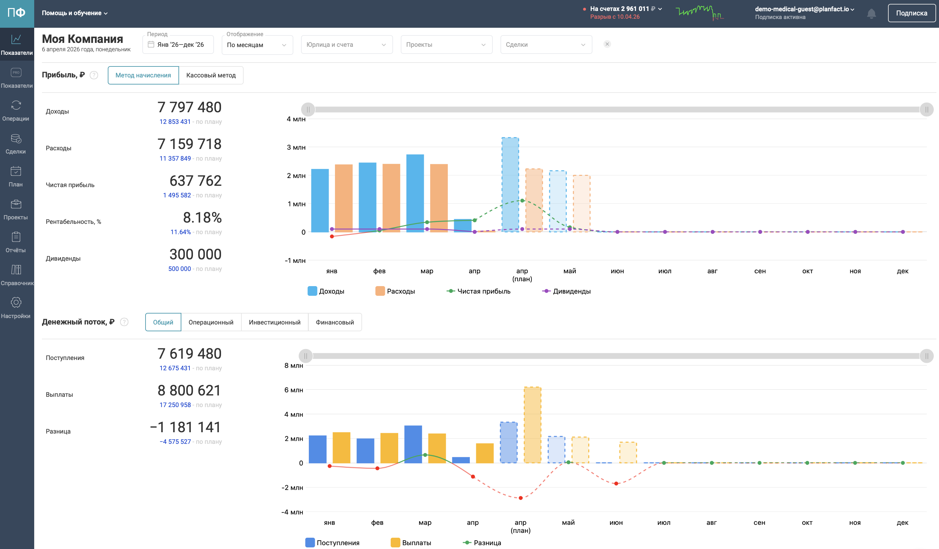Image resolution: width=939 pixels, height=549 pixels.
Task: Open Проекты briefcase icon
Action: 16,204
